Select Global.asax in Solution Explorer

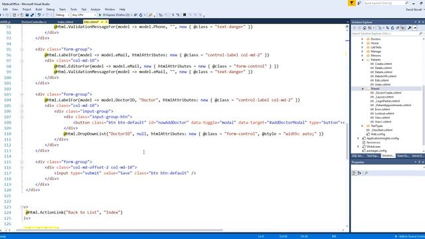(x=373, y=147)
